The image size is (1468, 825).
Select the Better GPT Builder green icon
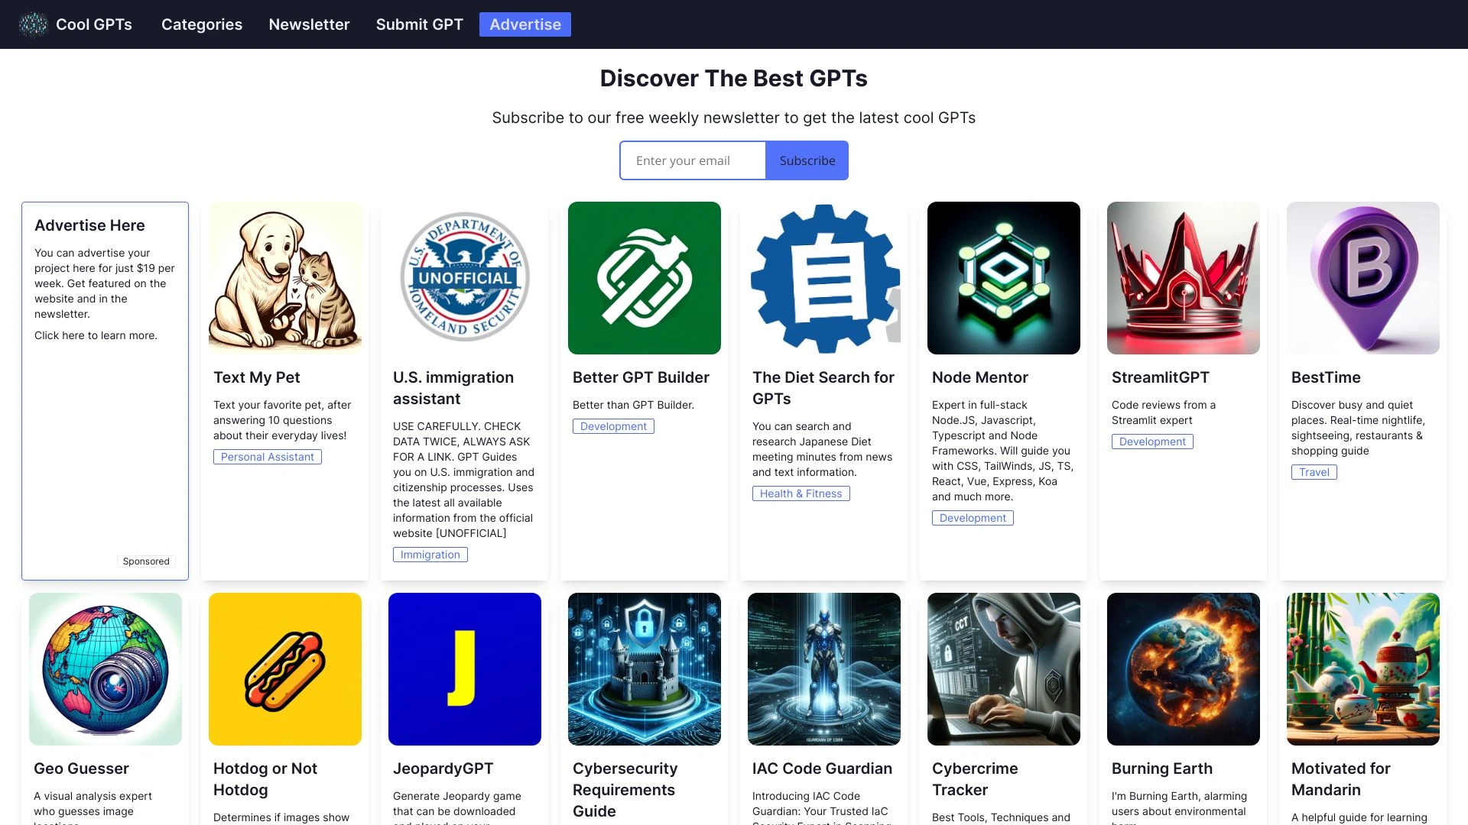(644, 277)
